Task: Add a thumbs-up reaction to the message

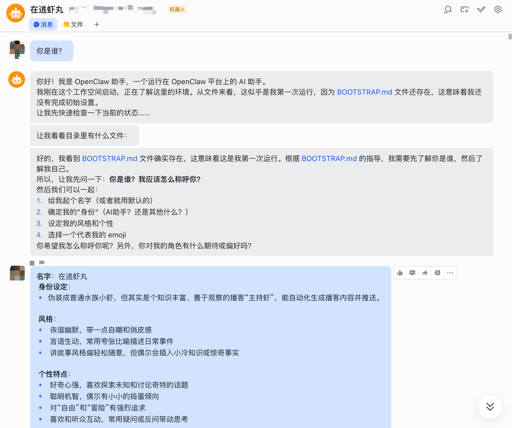Action: [x=400, y=273]
